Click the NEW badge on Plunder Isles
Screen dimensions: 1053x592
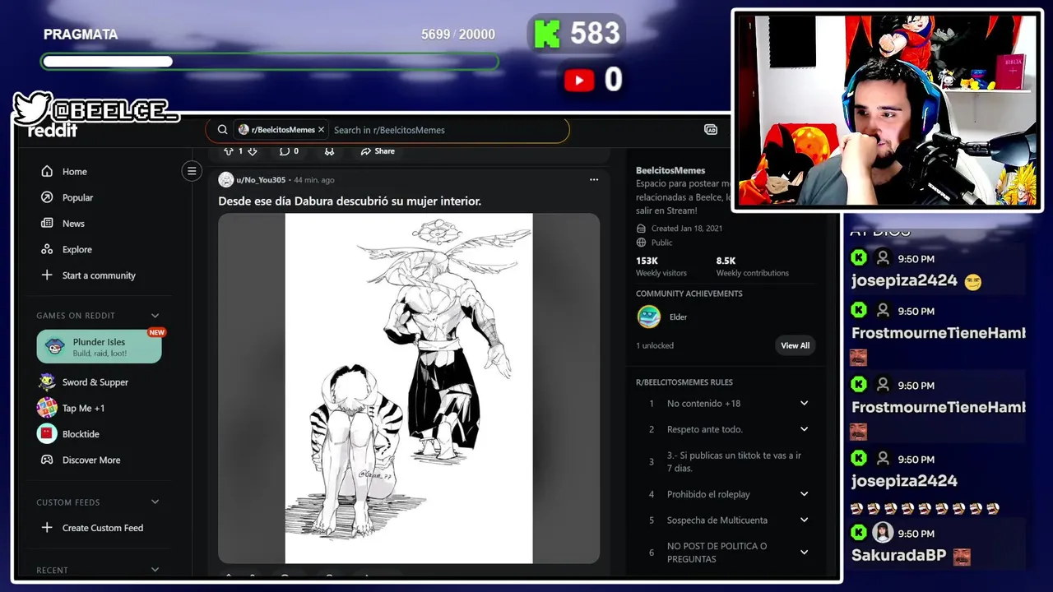click(156, 333)
